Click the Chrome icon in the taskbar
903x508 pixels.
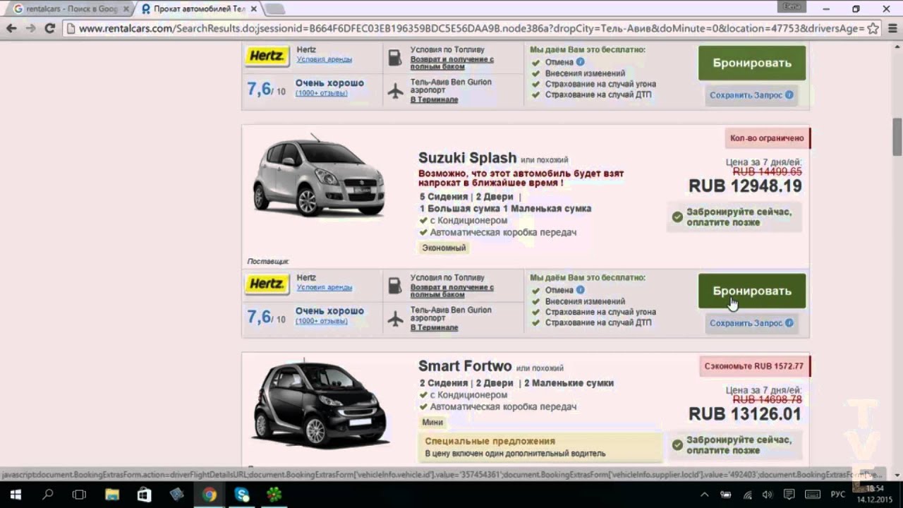(x=210, y=495)
